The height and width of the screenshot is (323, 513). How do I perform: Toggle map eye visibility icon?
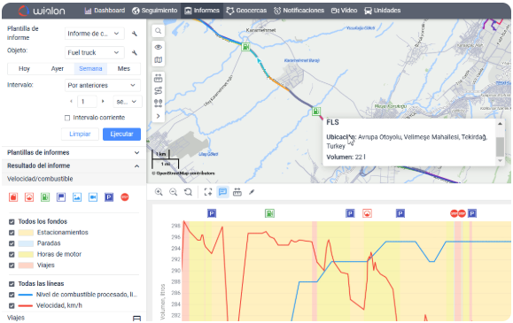[x=158, y=47]
